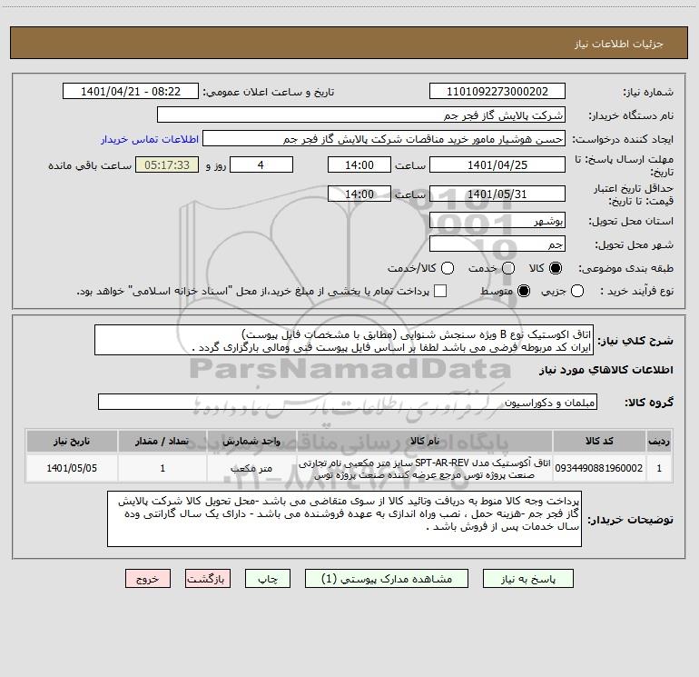
Task: Click the بازگشت back button
Action: [x=208, y=579]
